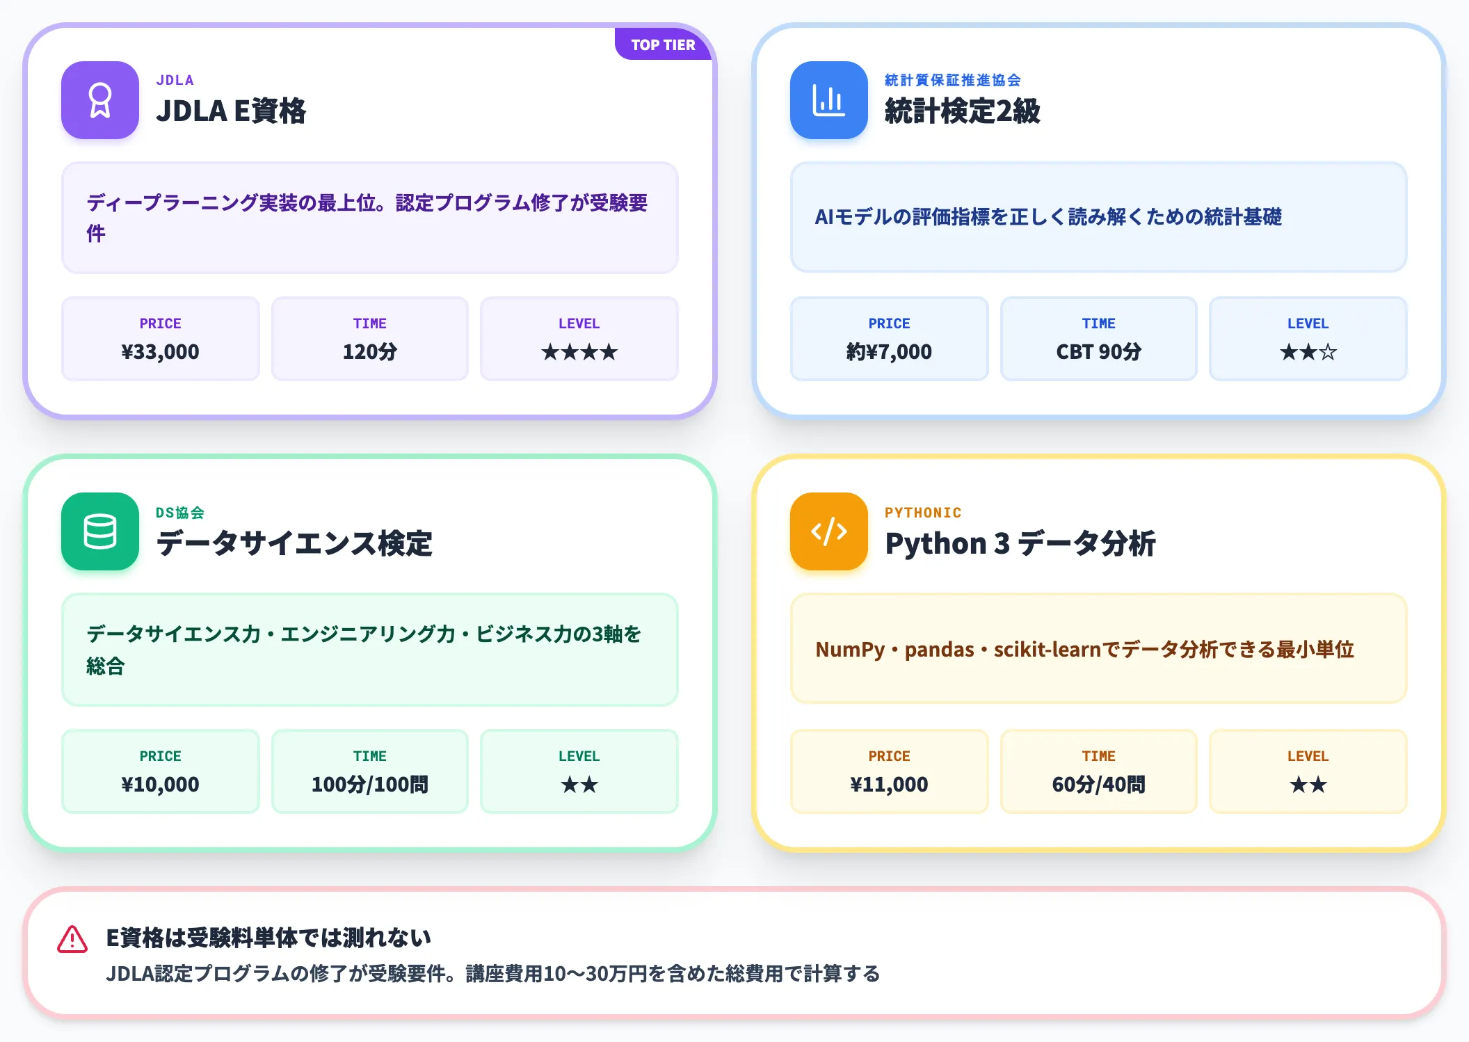The image size is (1469, 1042).
Task: Click the orange code brackets icon for Python 3
Action: tap(828, 531)
